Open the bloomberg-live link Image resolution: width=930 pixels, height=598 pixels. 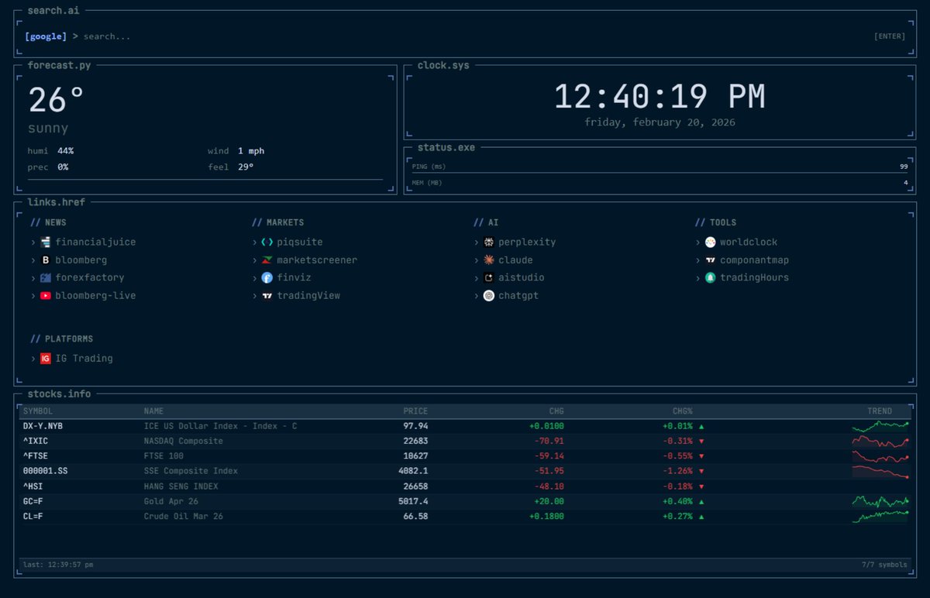95,295
